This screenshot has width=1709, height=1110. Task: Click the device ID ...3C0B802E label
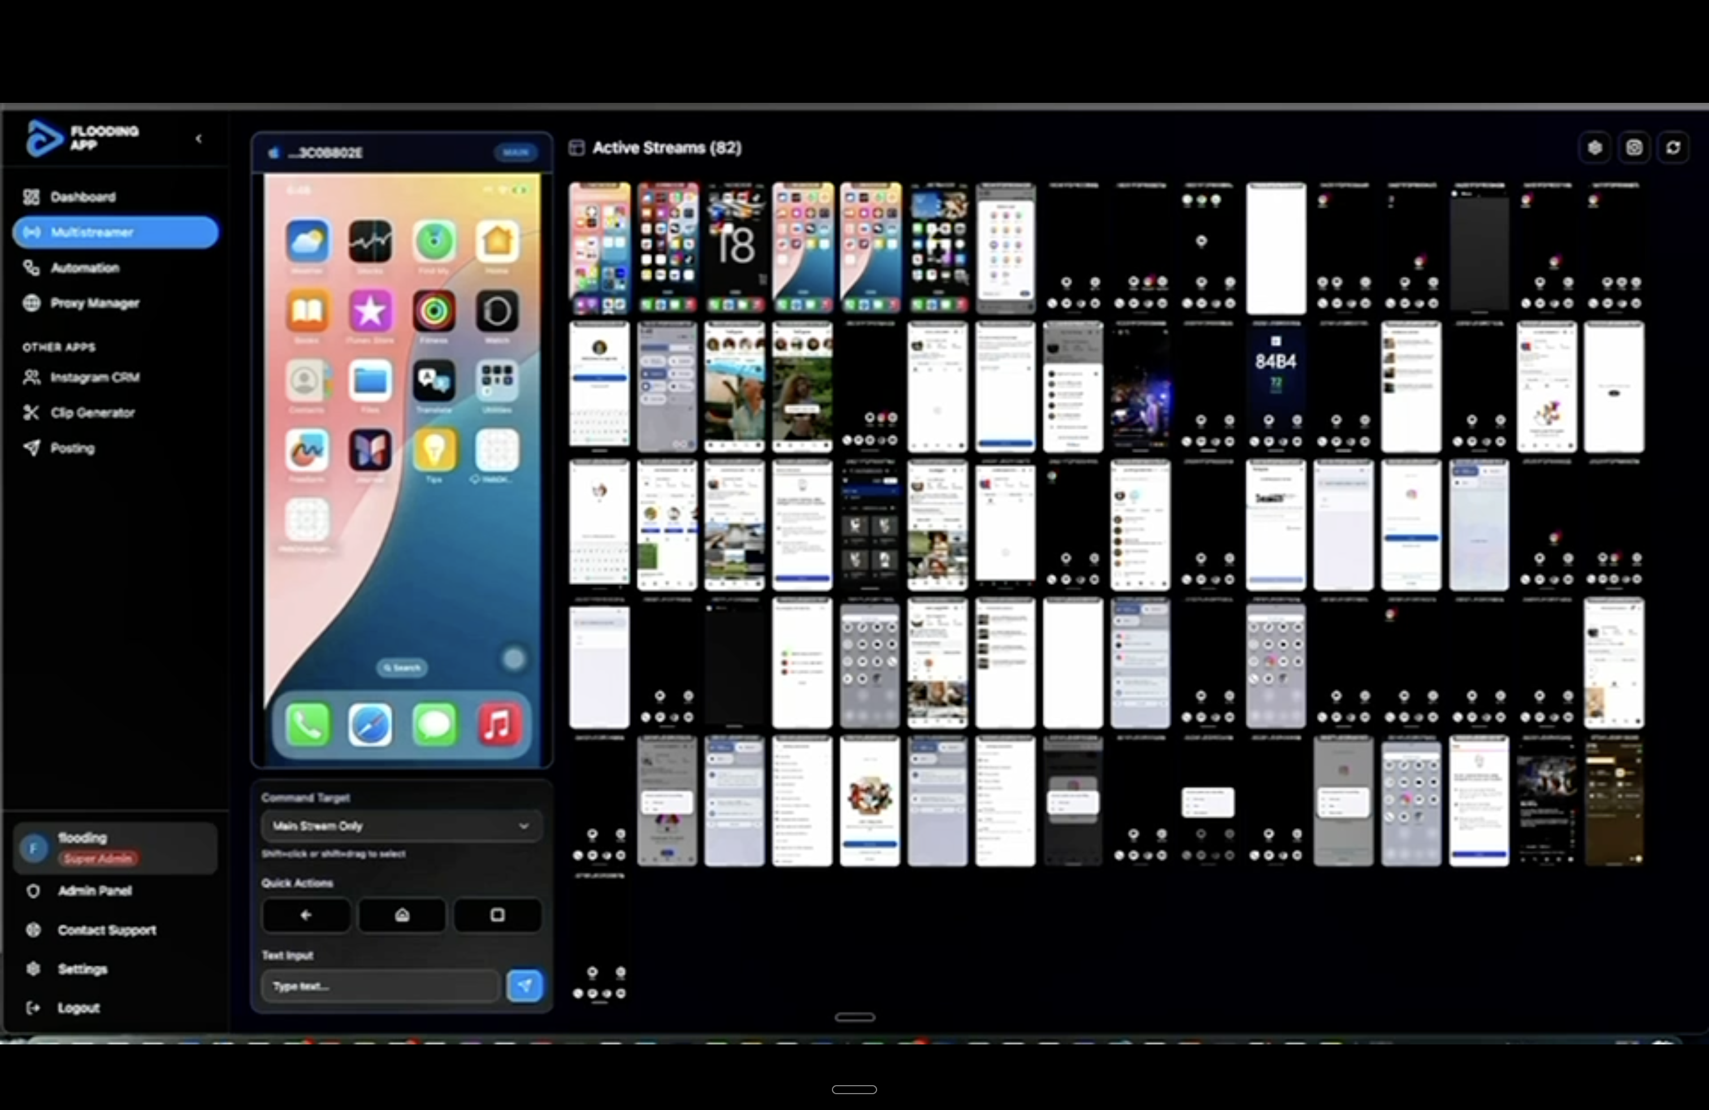point(326,152)
